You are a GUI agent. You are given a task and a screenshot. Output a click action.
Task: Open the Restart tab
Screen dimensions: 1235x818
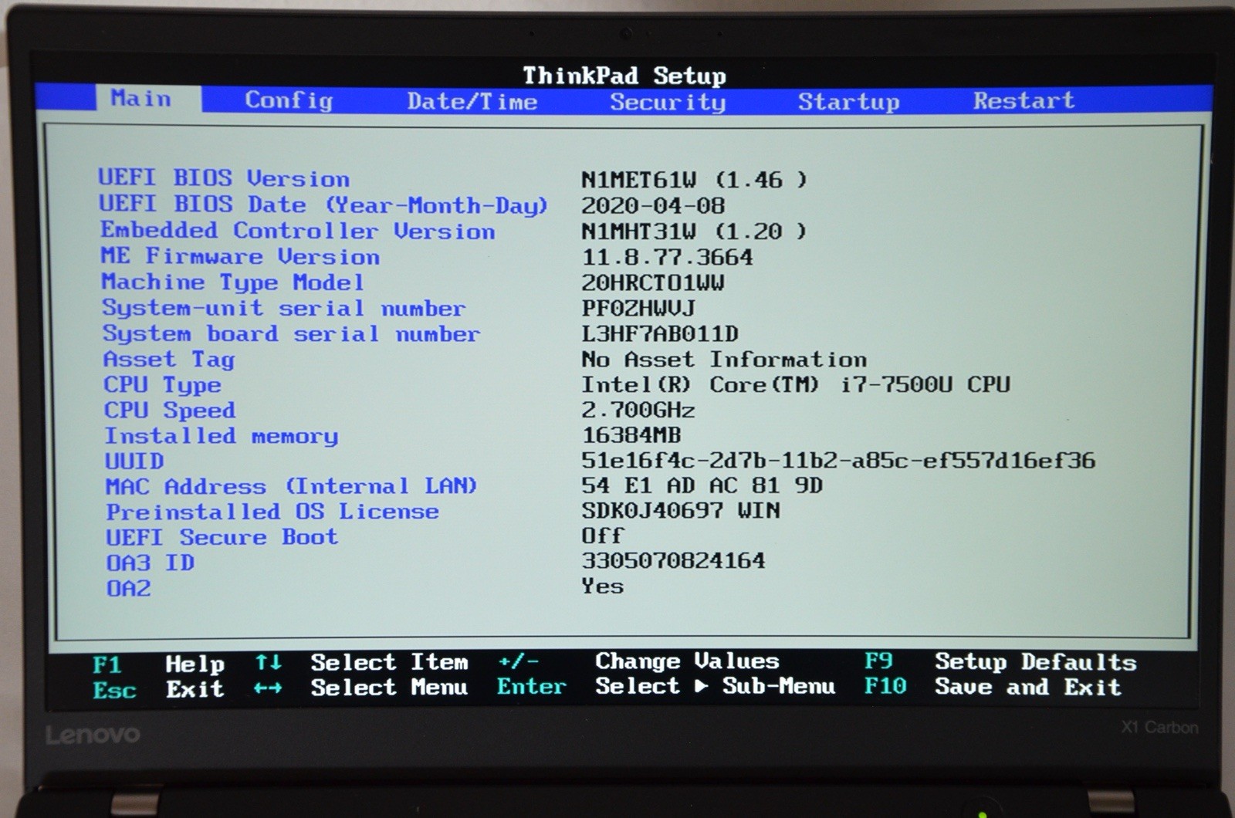tap(1024, 100)
